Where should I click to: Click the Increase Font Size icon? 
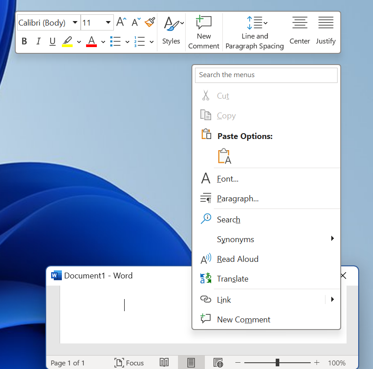[121, 22]
